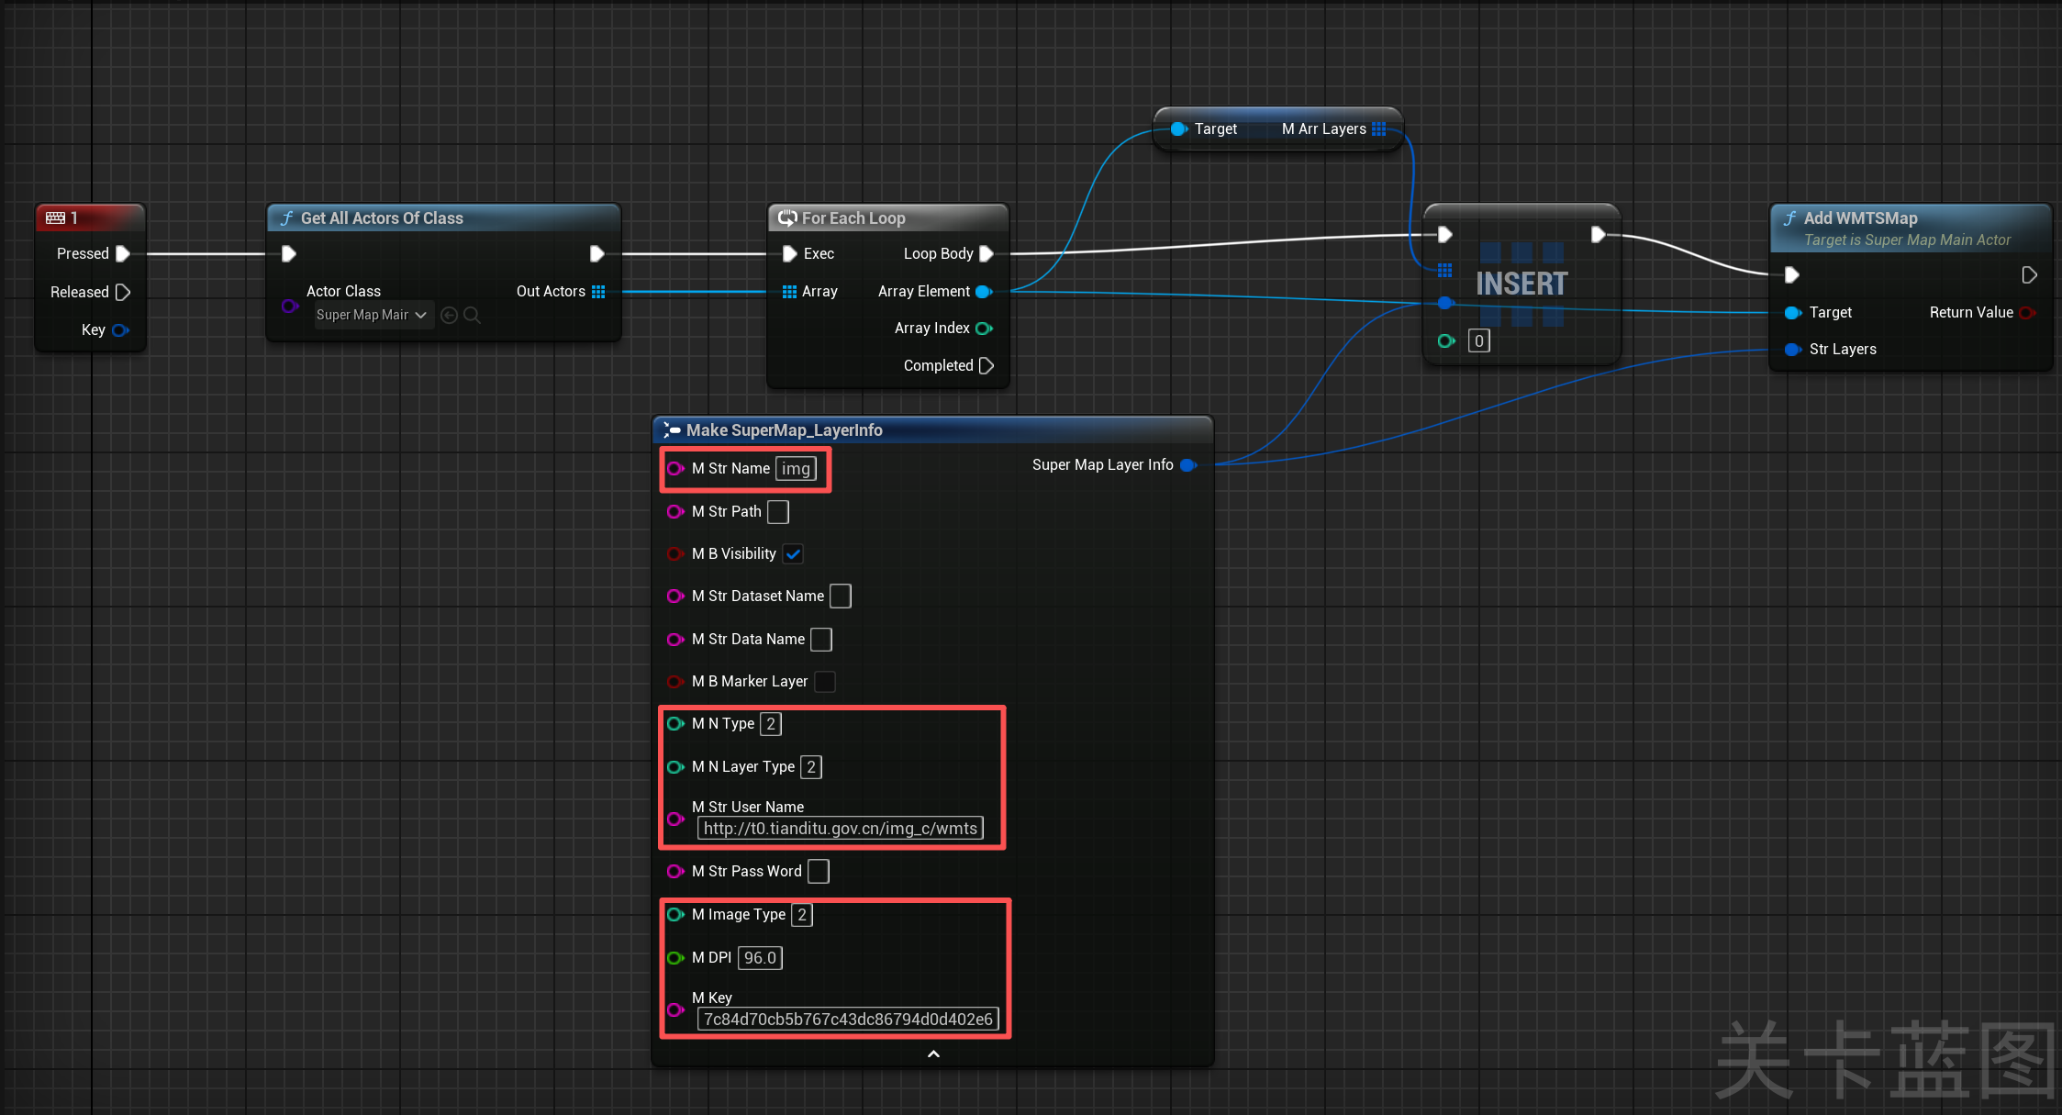The height and width of the screenshot is (1115, 2062).
Task: Collapse the Make SuperMap_LayerInfo node arrow
Action: 933,1054
